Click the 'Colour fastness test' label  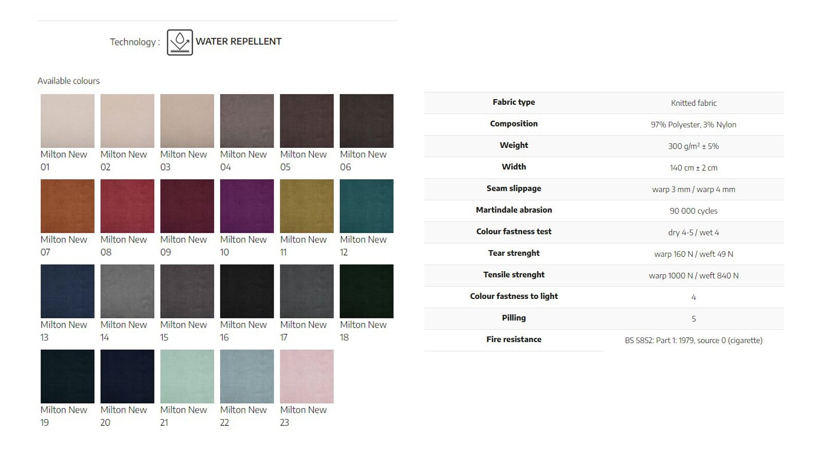(x=514, y=232)
